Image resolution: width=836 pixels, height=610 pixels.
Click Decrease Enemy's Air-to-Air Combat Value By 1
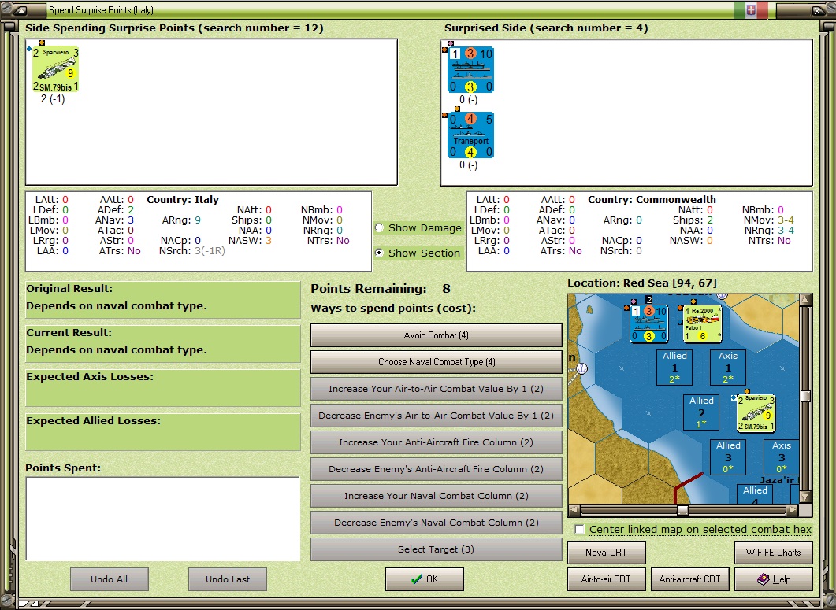[437, 416]
